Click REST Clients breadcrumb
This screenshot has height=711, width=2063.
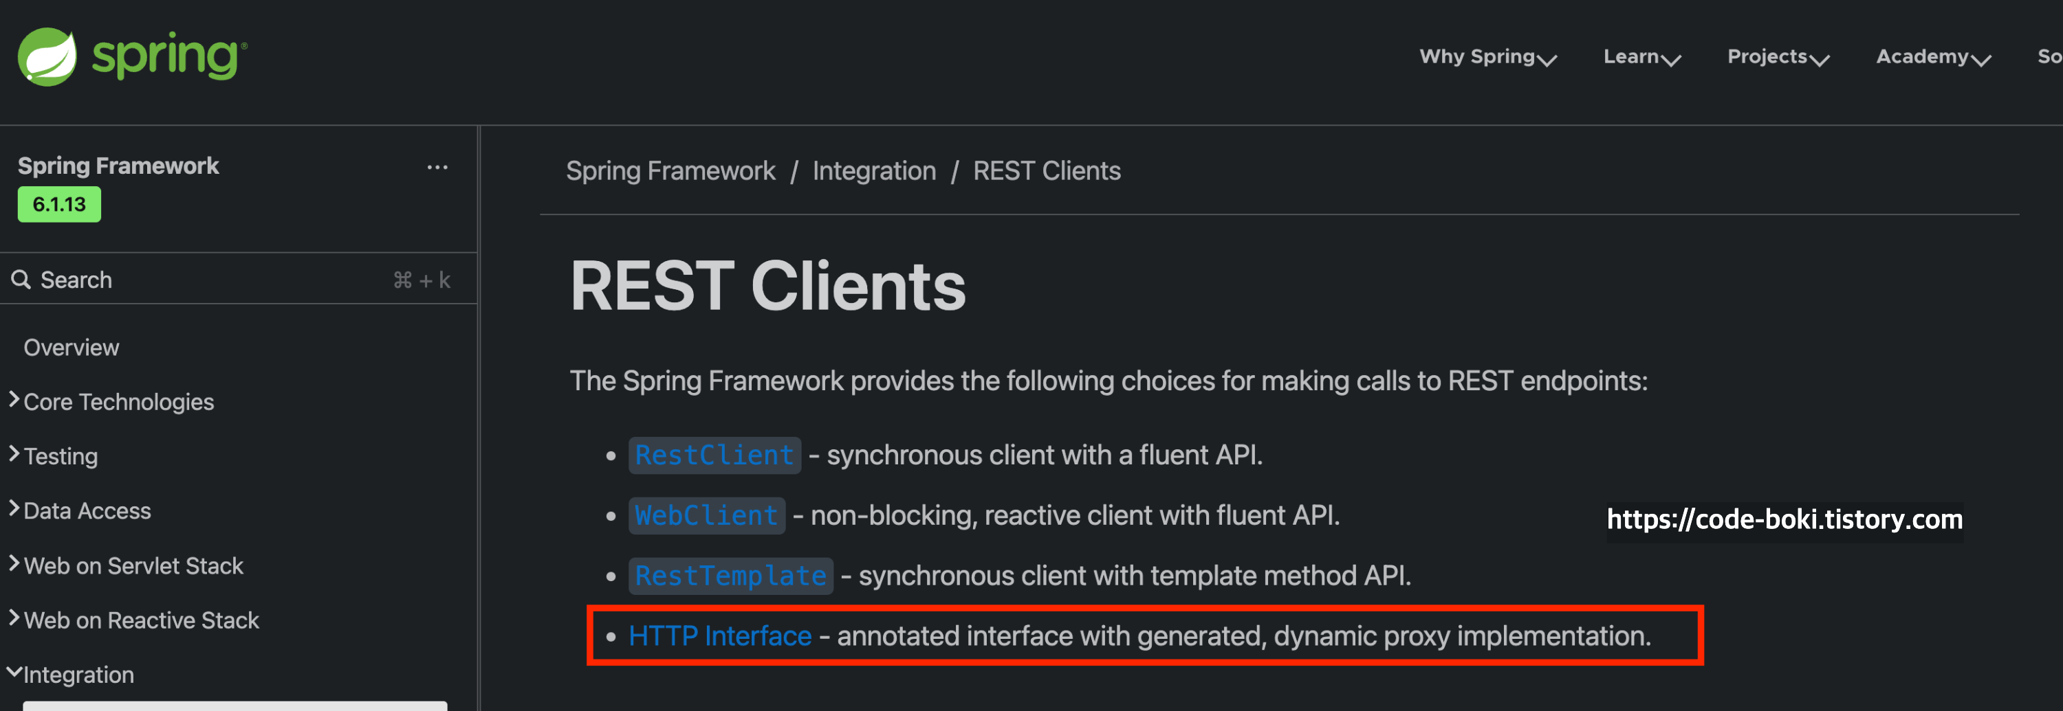point(1047,170)
